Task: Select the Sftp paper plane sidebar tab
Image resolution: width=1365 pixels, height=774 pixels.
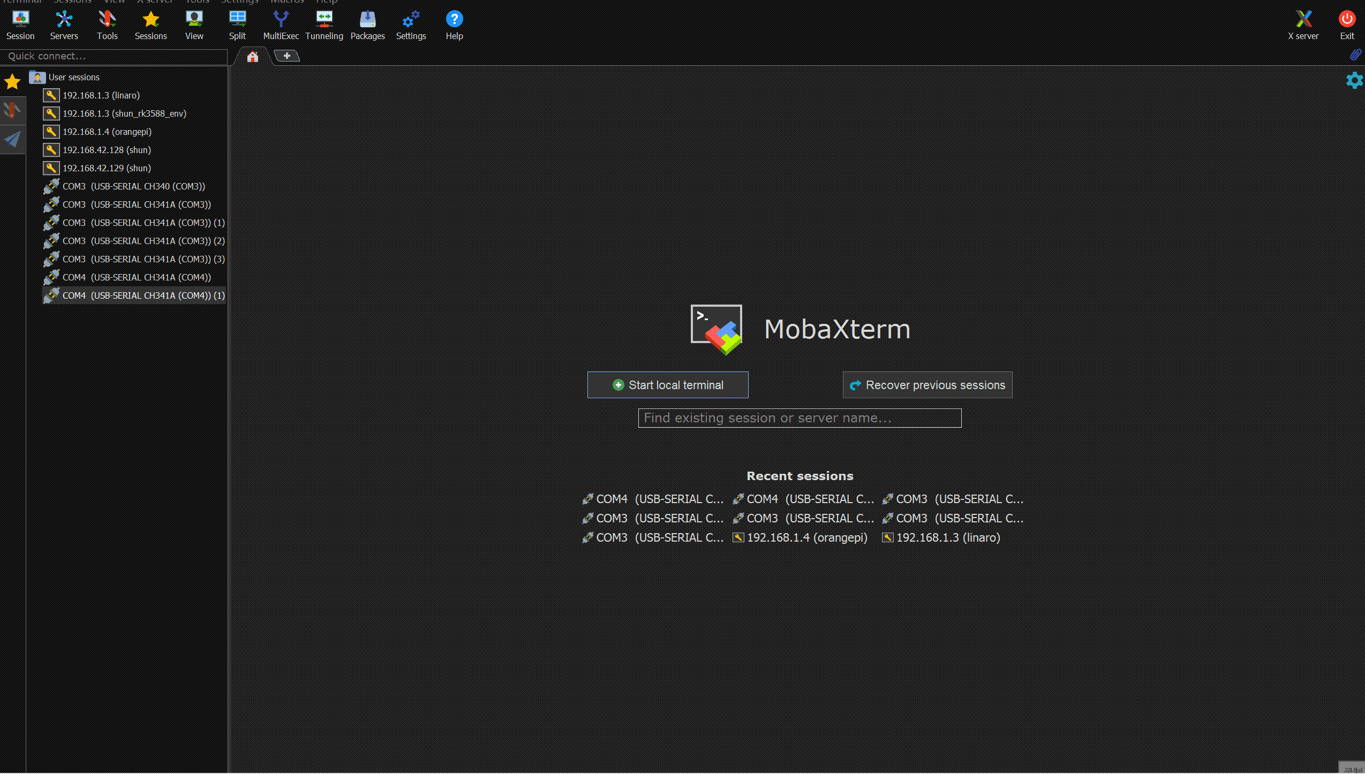Action: [12, 140]
